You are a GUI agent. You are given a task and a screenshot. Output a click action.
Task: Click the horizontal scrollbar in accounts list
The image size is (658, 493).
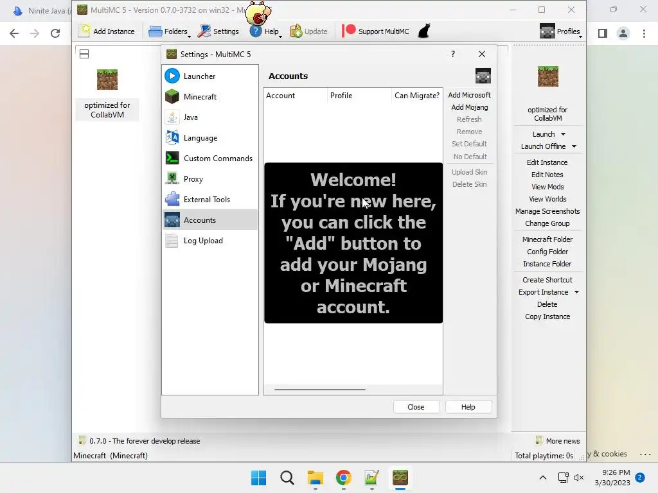tap(320, 390)
